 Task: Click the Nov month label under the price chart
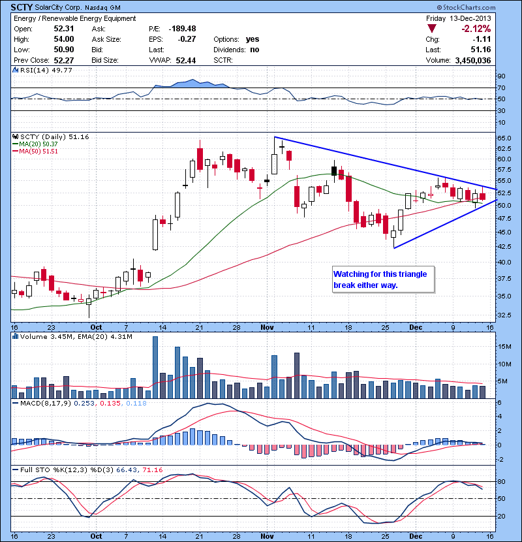point(267,327)
